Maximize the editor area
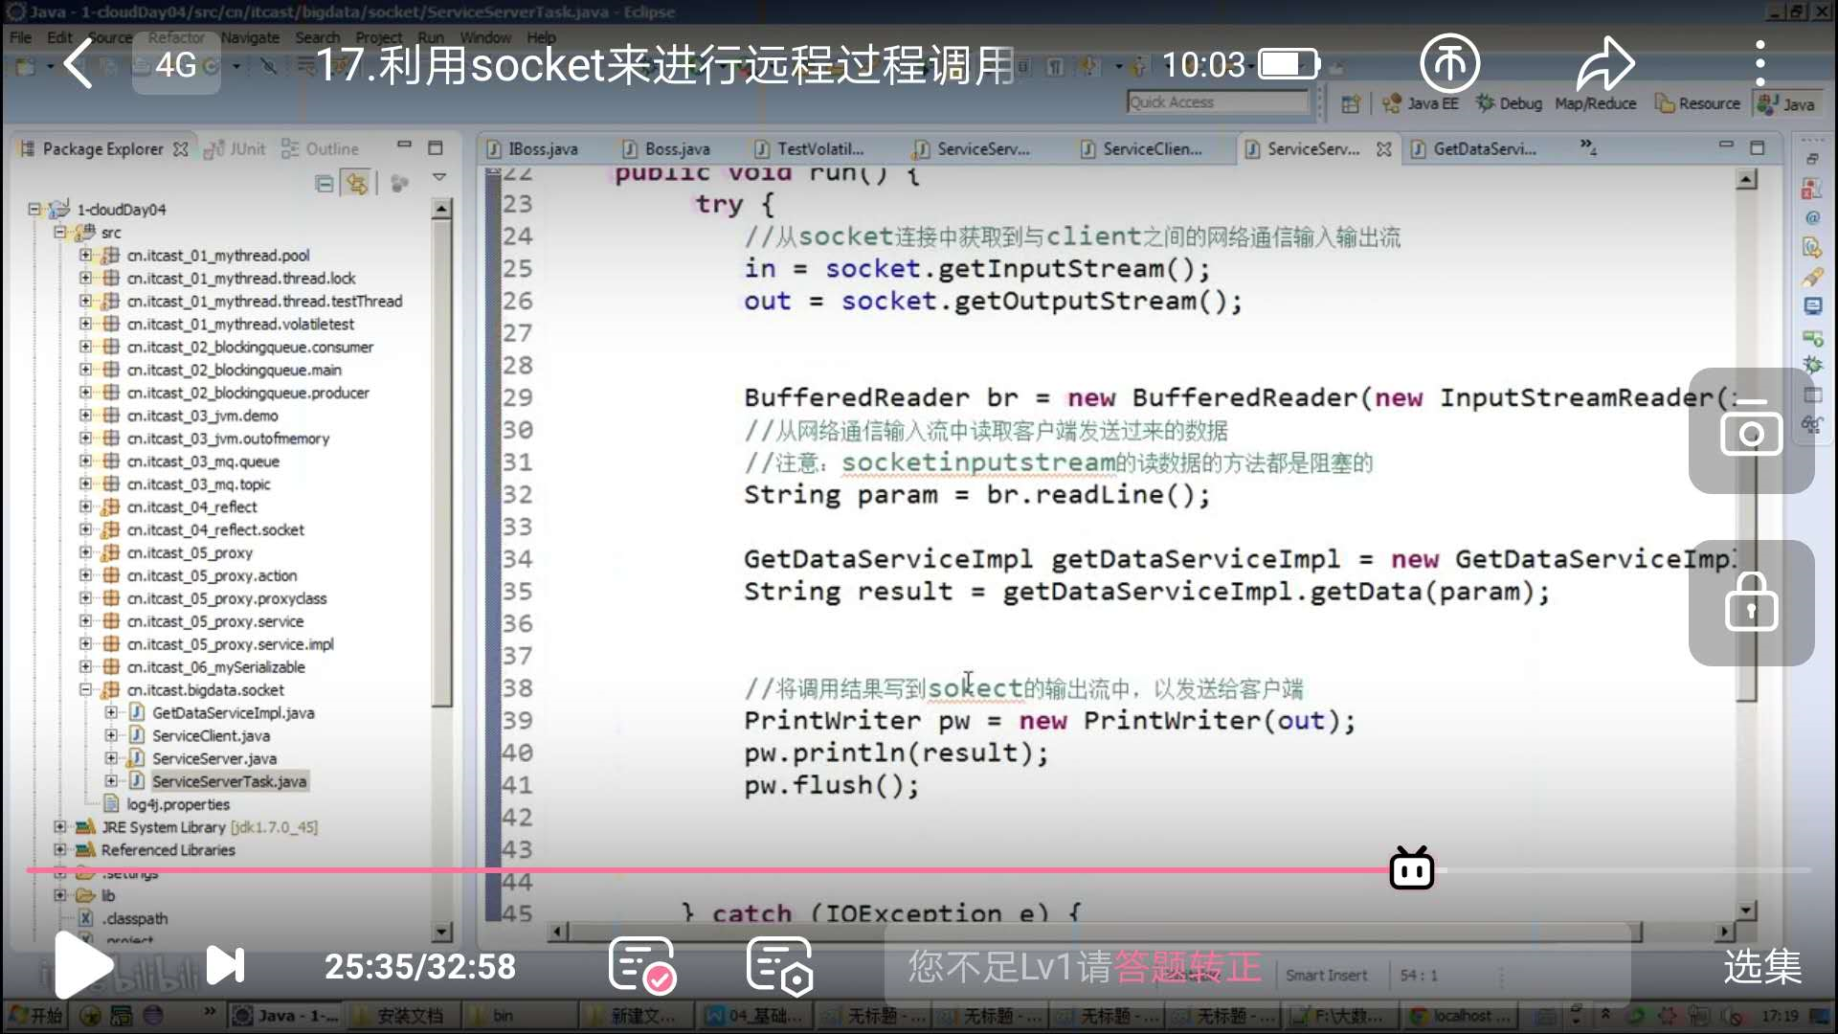The height and width of the screenshot is (1034, 1838). pos(1758,147)
